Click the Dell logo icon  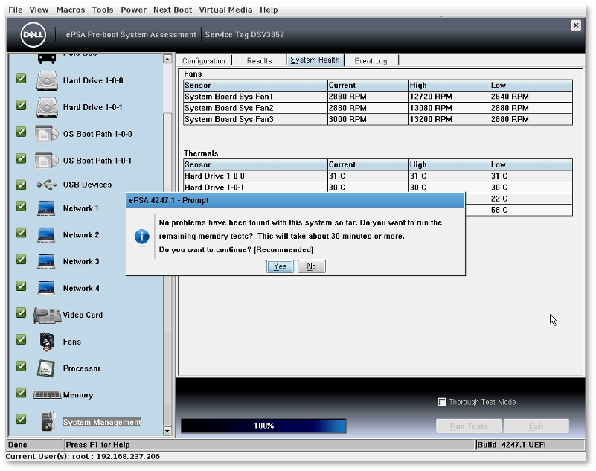click(33, 34)
